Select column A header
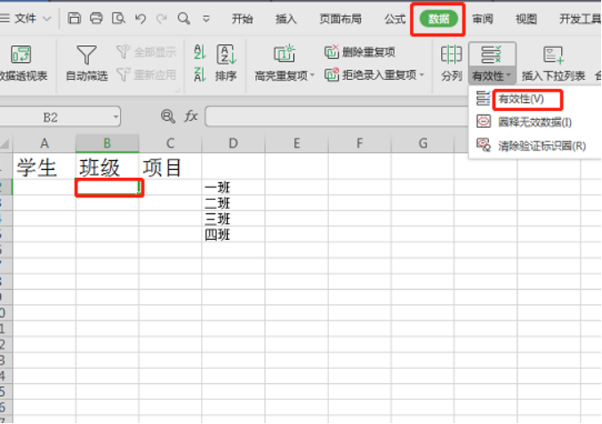602x424 pixels. 44,143
